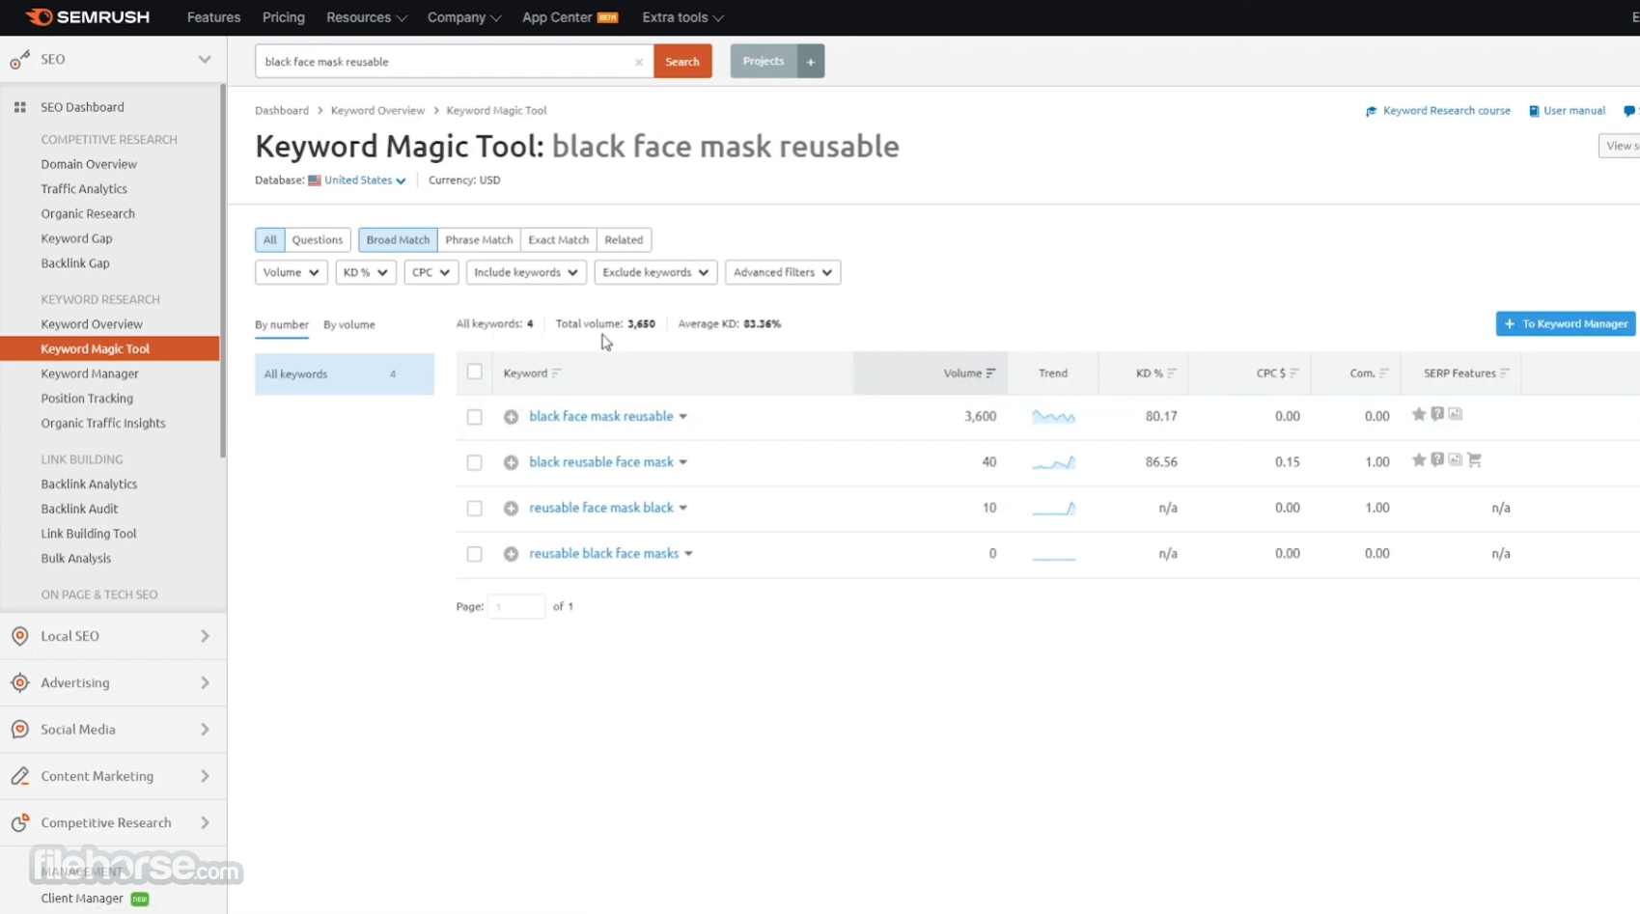Click the shopping cart SERP feature icon

click(1474, 460)
